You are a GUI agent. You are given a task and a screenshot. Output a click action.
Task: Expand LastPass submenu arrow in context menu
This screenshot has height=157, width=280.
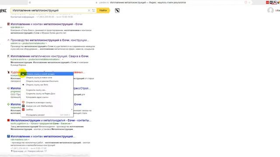tap(72, 109)
